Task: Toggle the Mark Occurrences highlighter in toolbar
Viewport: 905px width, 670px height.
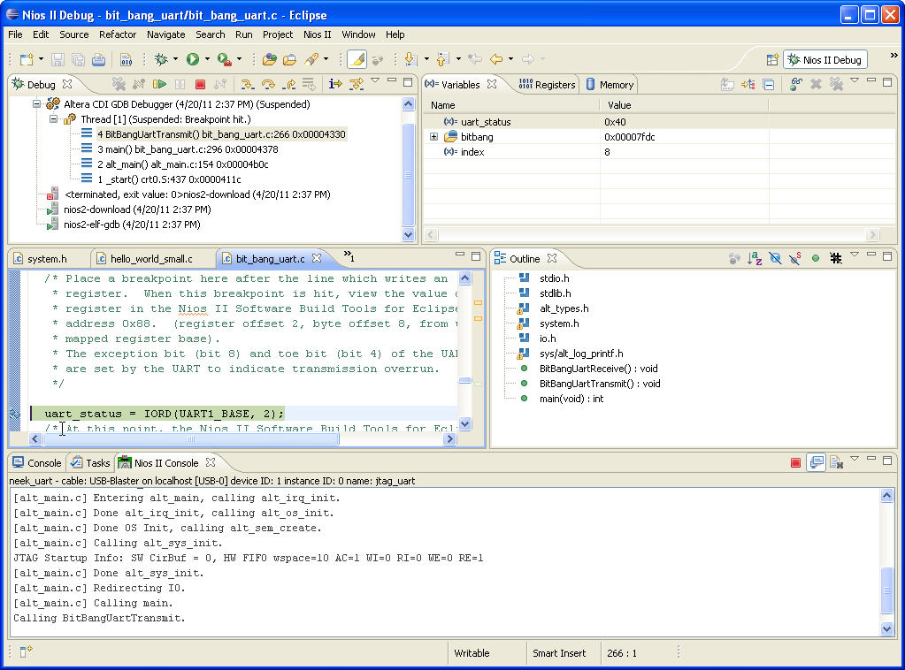Action: pos(357,59)
